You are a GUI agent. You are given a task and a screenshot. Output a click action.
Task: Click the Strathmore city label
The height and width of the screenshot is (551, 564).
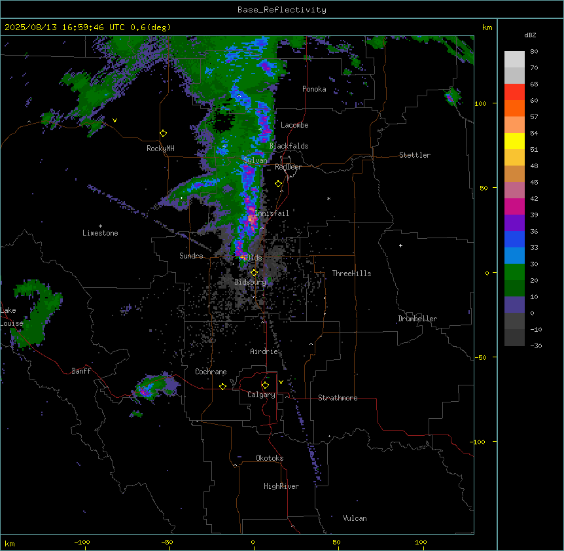[x=338, y=398]
